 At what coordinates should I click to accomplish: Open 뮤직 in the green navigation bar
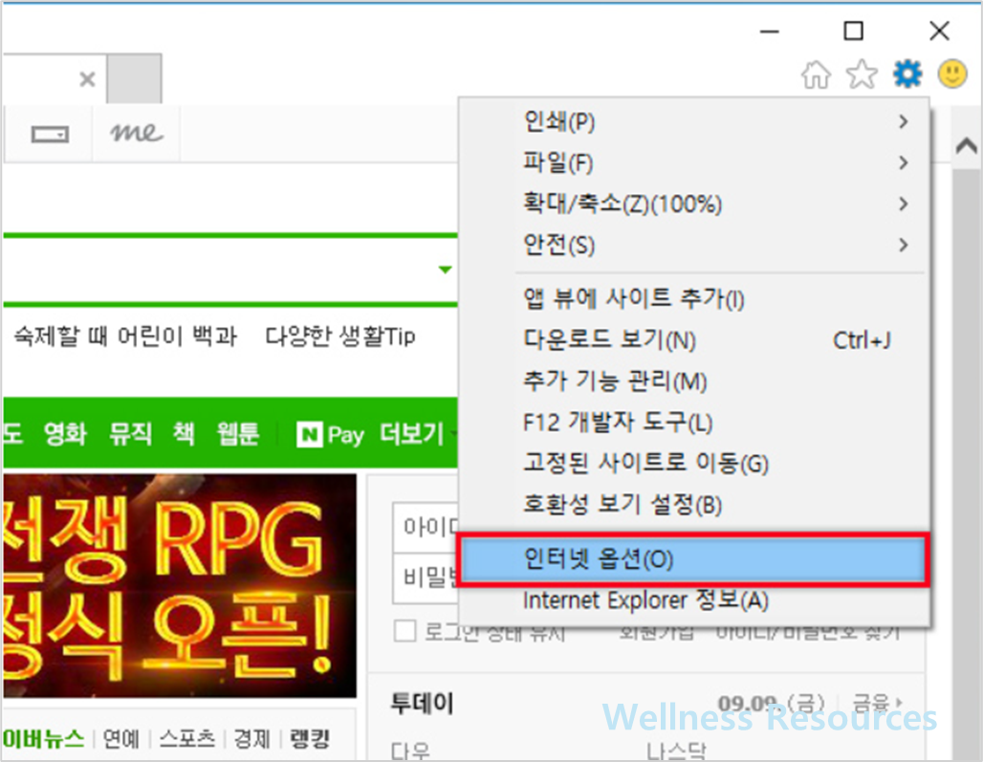130,434
